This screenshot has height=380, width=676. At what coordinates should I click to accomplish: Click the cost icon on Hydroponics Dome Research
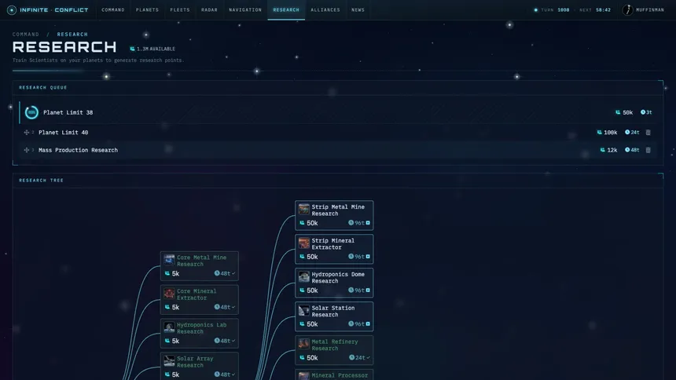point(302,290)
